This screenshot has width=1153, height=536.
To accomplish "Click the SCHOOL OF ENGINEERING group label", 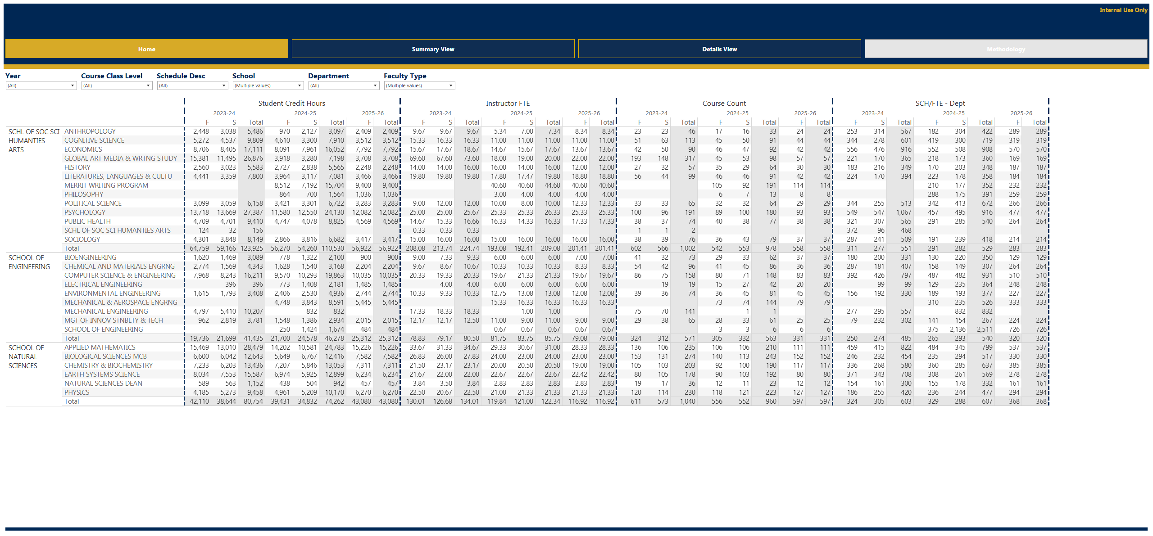I will pyautogui.click(x=29, y=262).
